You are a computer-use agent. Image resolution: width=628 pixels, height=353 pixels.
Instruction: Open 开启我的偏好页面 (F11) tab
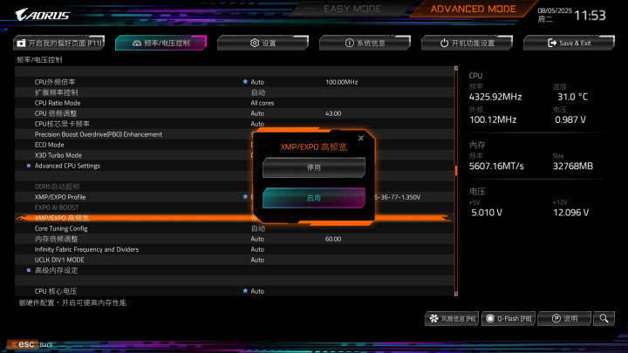(x=59, y=43)
